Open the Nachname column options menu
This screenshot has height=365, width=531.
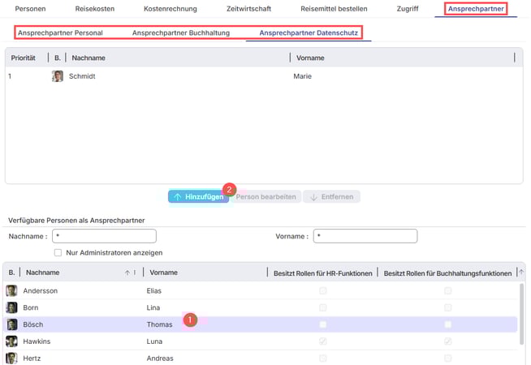pos(135,273)
